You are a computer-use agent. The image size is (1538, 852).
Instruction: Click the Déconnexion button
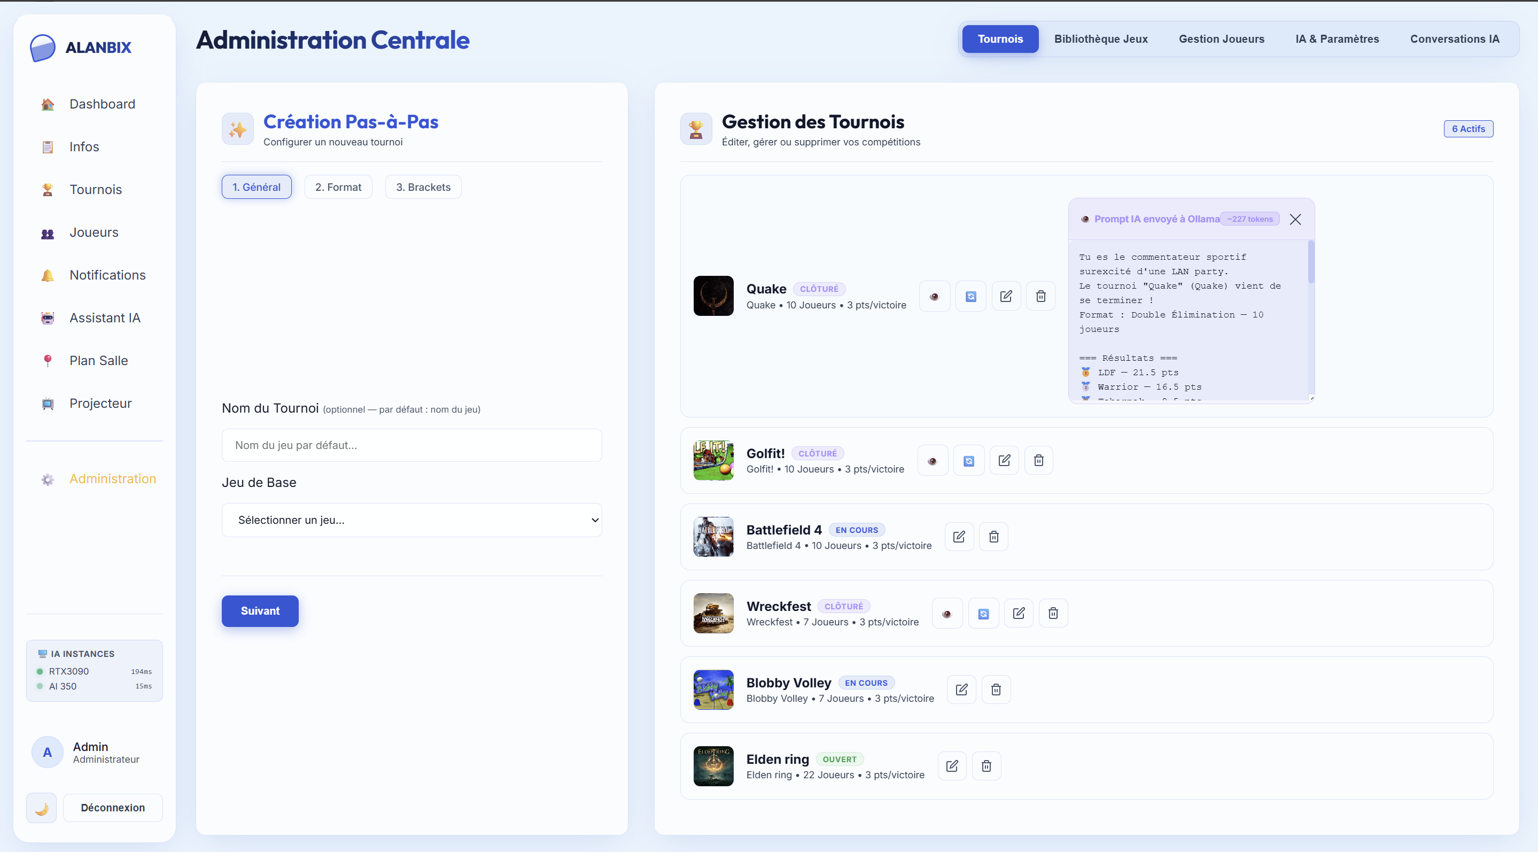point(113,808)
